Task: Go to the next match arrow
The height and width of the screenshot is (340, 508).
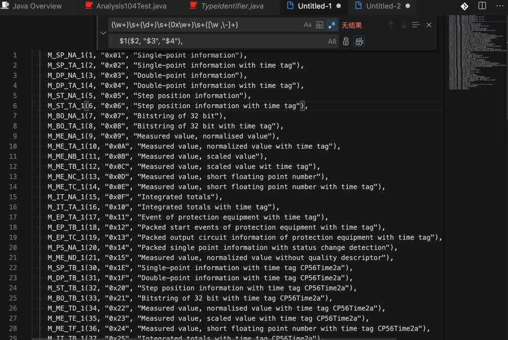Action: click(x=403, y=25)
